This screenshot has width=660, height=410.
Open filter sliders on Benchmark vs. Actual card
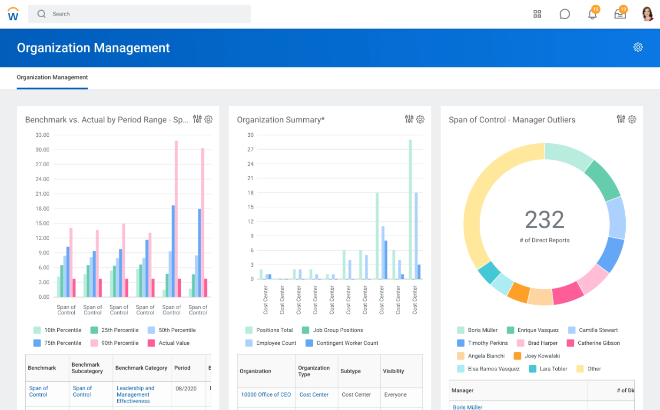tap(197, 119)
